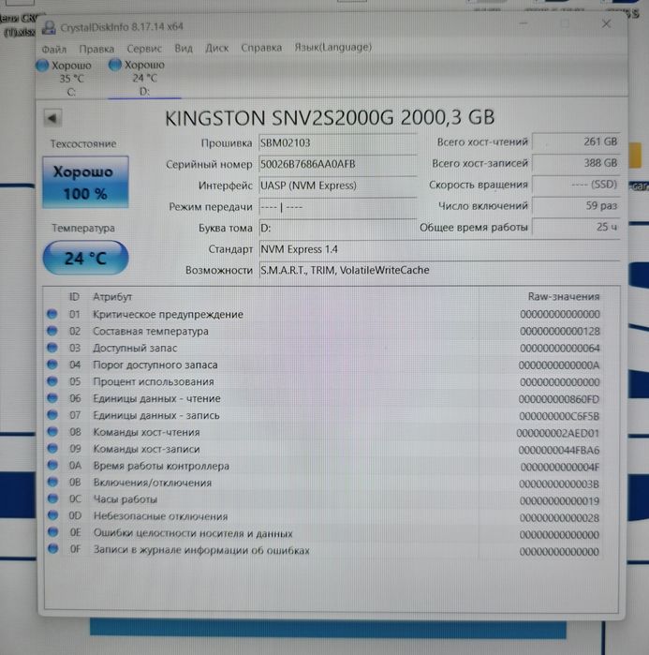Select the Единицы данных - запись row
649x655 pixels.
coord(324,416)
